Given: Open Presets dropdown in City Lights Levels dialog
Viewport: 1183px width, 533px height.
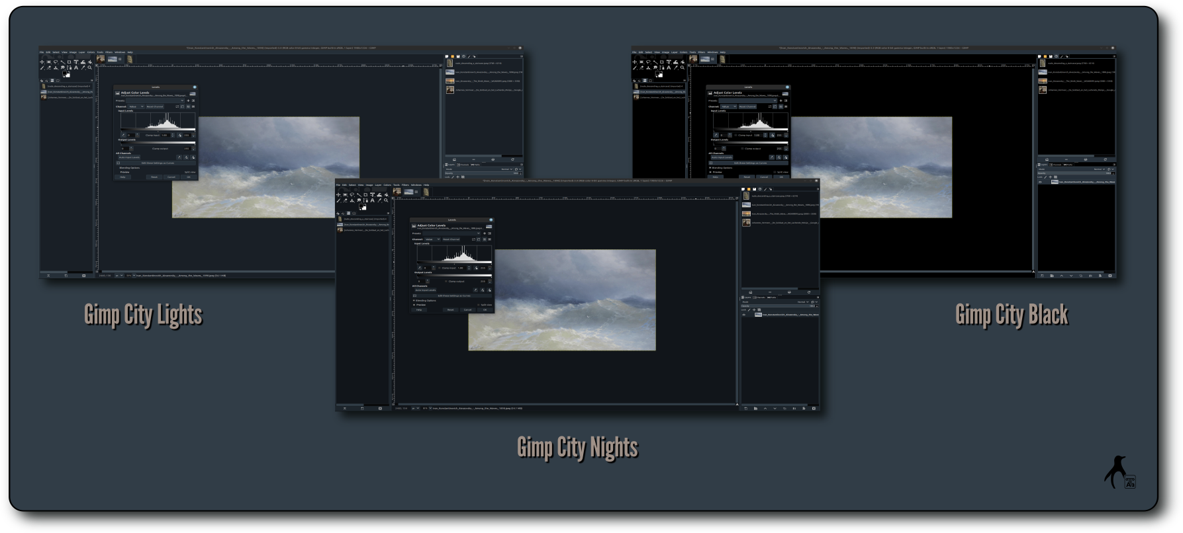Looking at the screenshot, I should 155,101.
